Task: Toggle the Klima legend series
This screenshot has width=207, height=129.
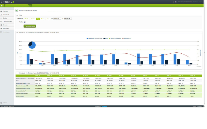Action: coord(106,38)
